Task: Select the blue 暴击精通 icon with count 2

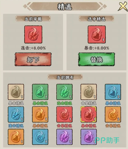Action: click(113, 92)
